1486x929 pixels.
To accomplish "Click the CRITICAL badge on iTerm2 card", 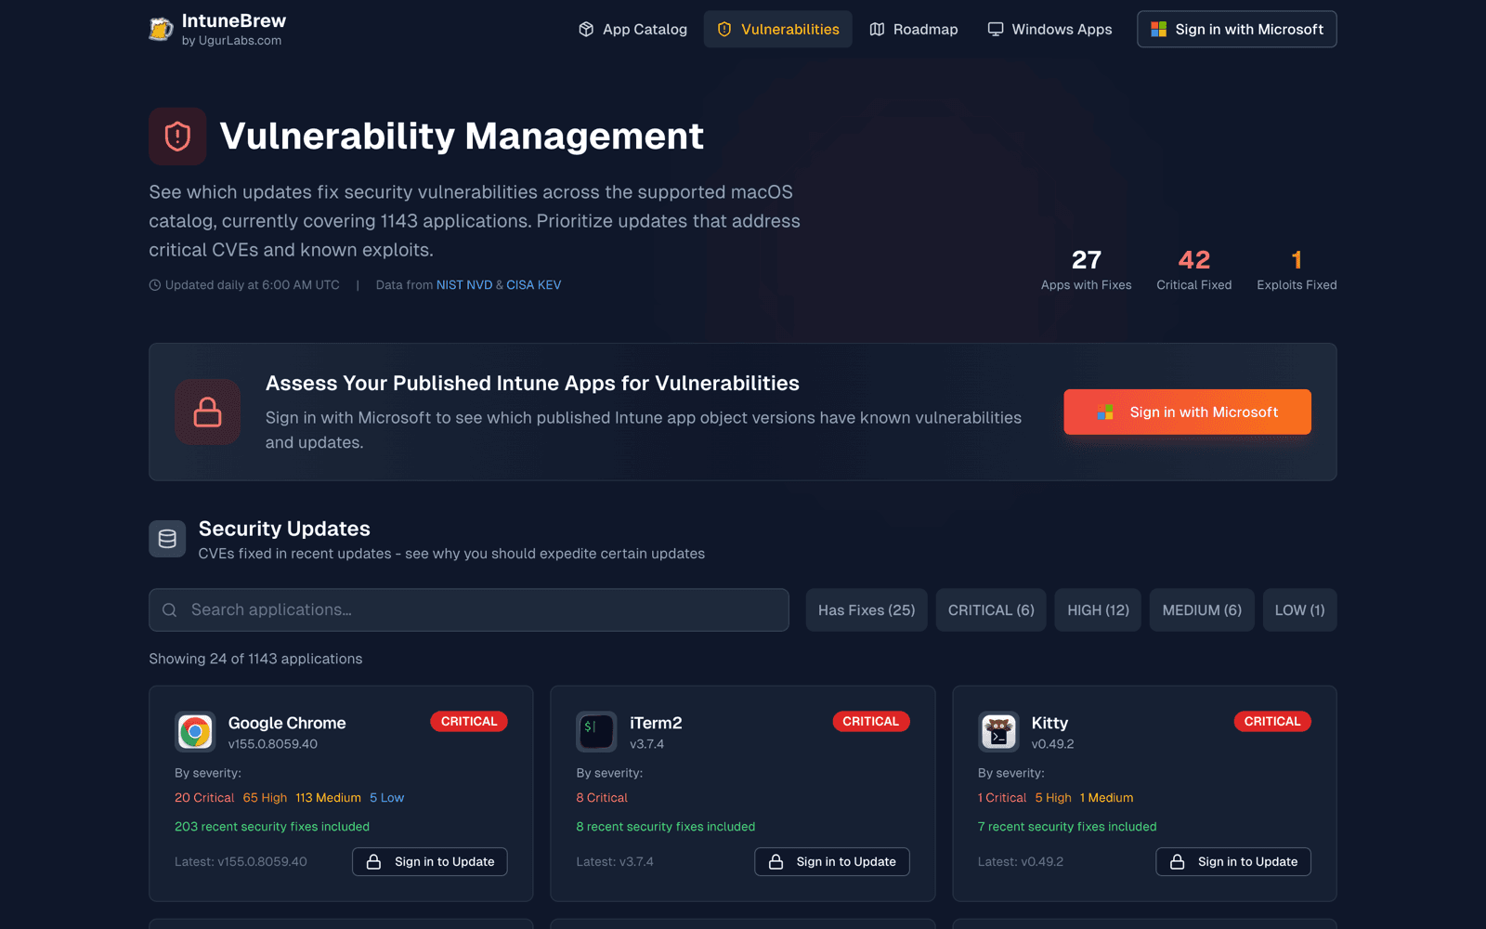I will click(871, 722).
